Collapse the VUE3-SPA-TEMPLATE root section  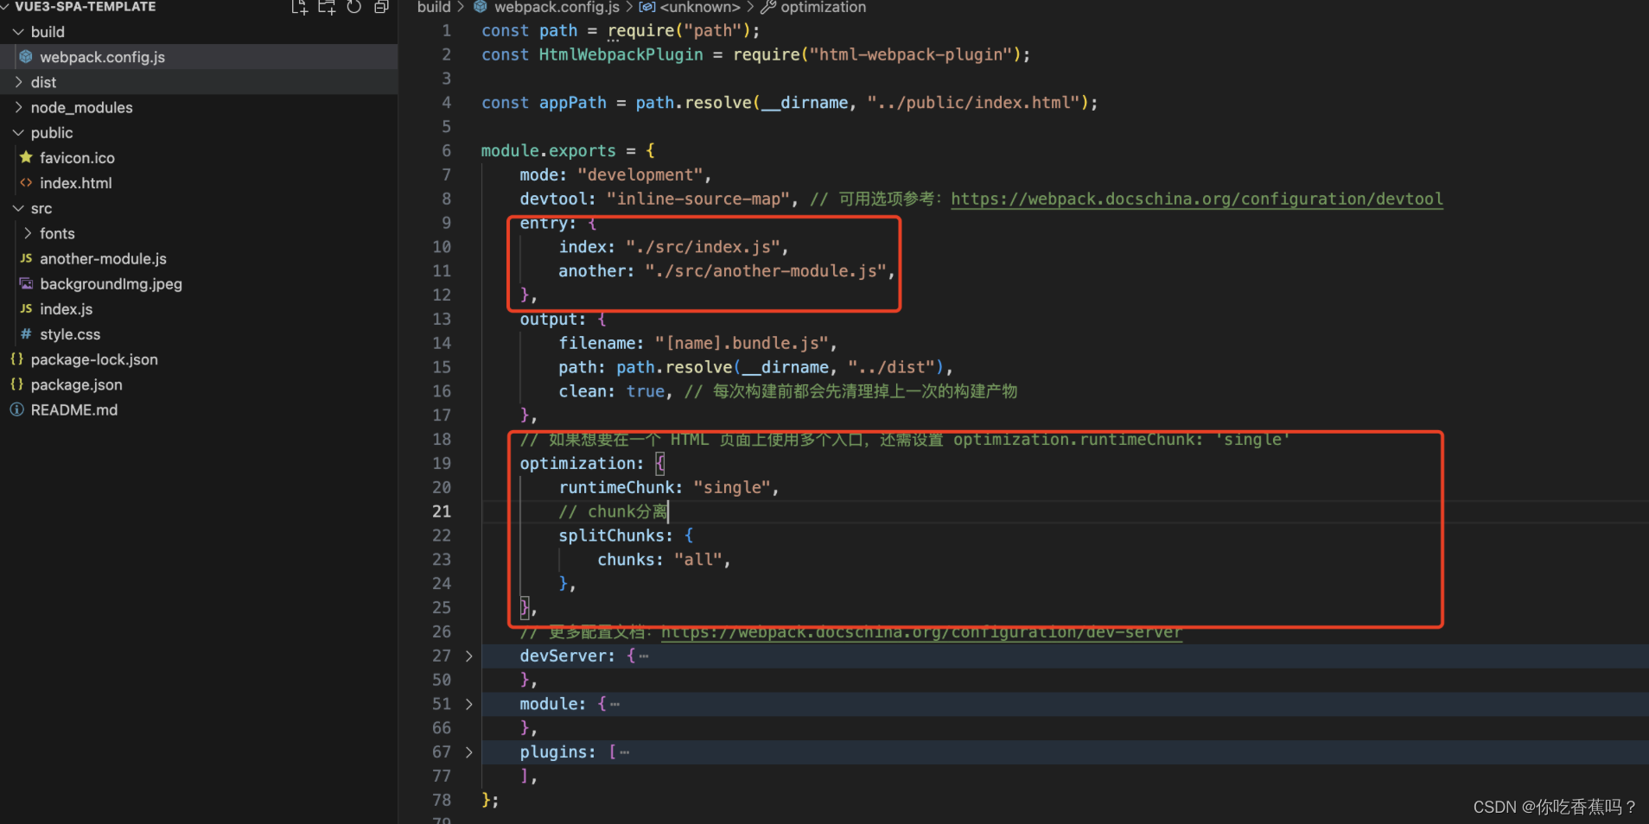pos(6,7)
